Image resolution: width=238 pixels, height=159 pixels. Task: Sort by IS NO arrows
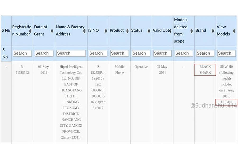coord(106,31)
